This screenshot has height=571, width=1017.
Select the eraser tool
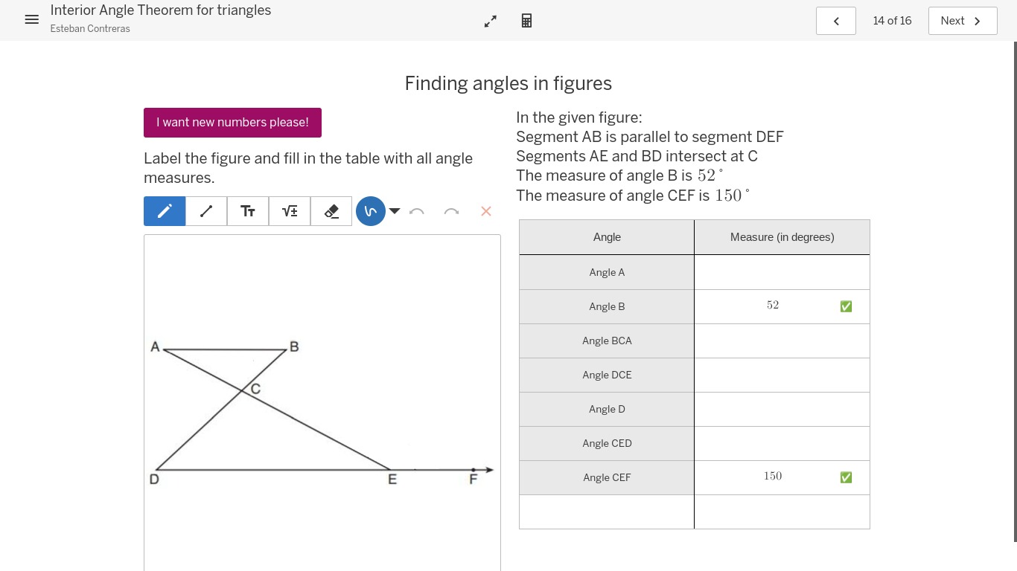331,211
